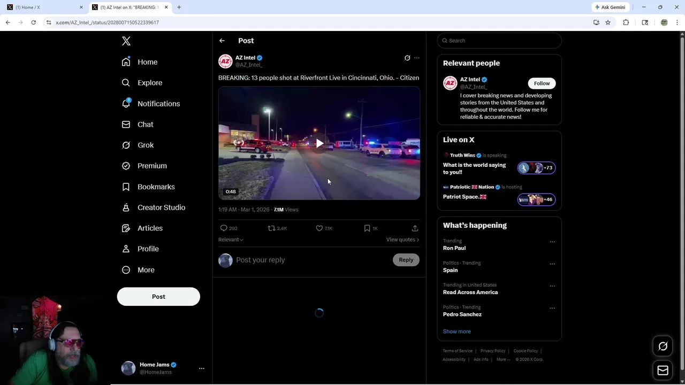
Task: Click Show more under What's happening
Action: coord(457,332)
